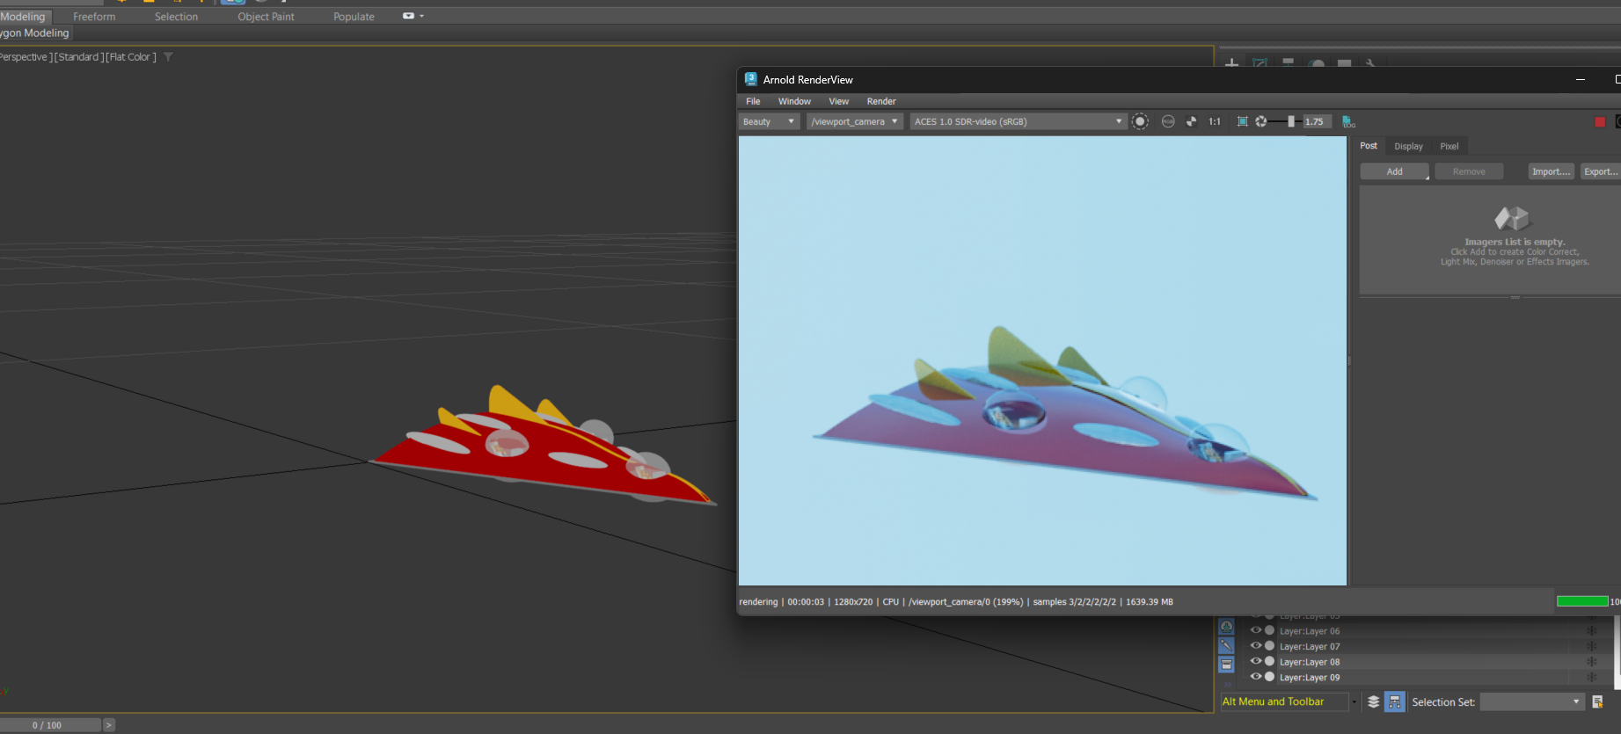
Task: Hide Layer 07 with eye icon
Action: pos(1256,645)
